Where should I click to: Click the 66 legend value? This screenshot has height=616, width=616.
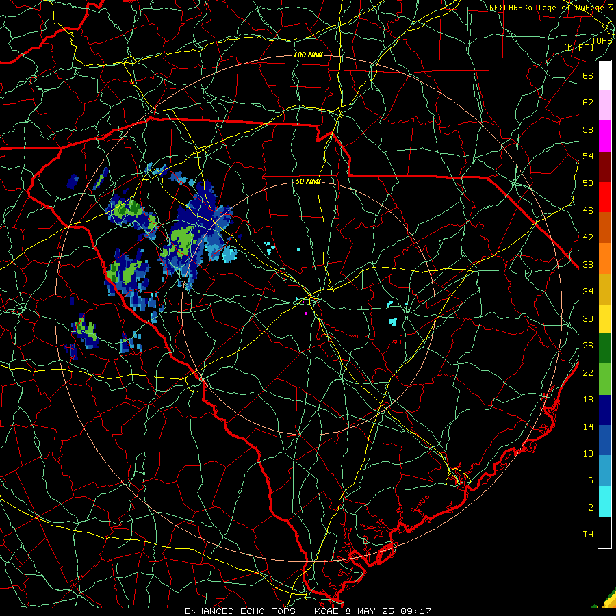click(588, 75)
